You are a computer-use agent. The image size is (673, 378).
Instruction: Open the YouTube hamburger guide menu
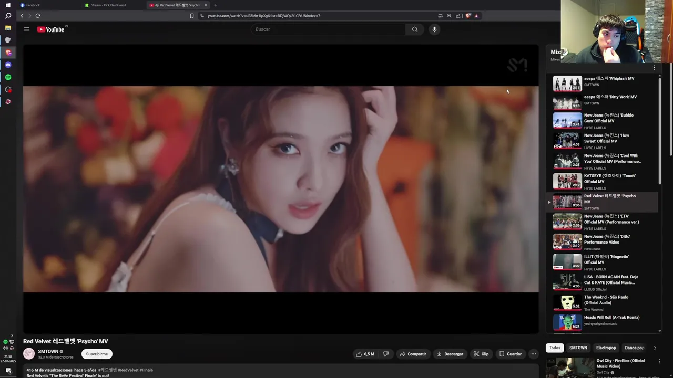coord(26,29)
